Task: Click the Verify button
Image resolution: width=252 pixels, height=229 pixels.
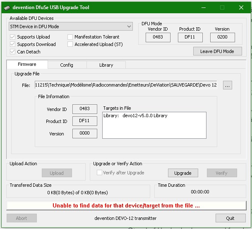Action: coord(222,173)
